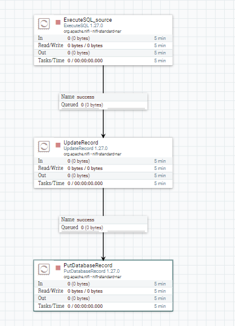Click the PutDatabaseRecord processor icon
Viewport: 235px width, 326px height.
(44, 269)
